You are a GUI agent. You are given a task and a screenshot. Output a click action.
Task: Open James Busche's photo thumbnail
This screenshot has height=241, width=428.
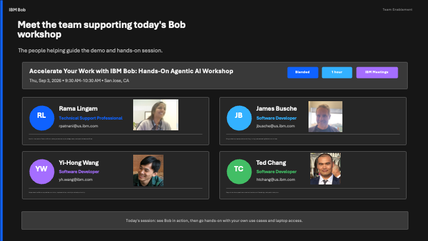pyautogui.click(x=325, y=117)
